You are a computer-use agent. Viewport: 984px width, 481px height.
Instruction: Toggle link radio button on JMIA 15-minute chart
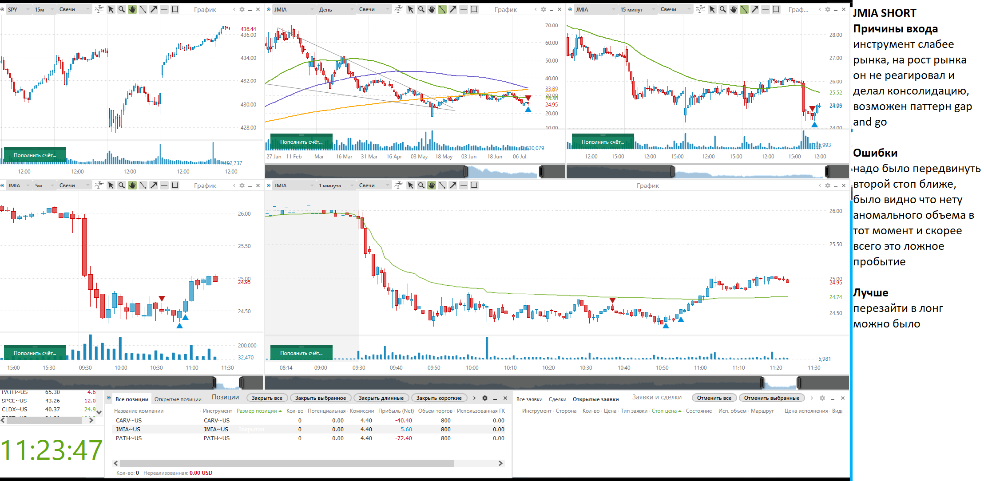click(x=570, y=9)
